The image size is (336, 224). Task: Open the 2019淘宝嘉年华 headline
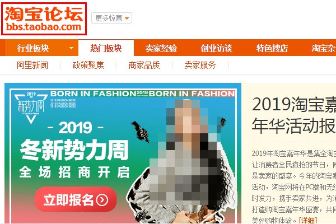[294, 115]
